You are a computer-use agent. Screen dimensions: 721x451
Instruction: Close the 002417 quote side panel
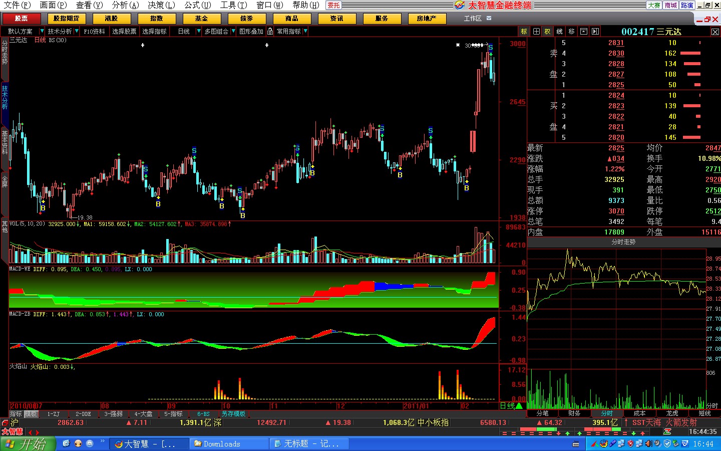tap(715, 32)
